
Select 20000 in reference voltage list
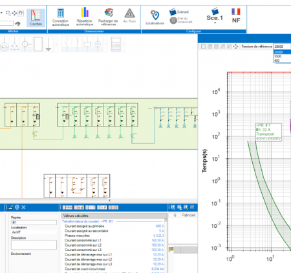[x=283, y=52]
